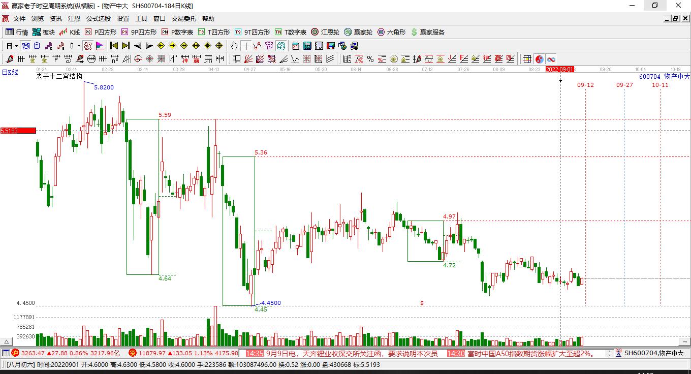Open the 窗口 menu

pos(160,19)
